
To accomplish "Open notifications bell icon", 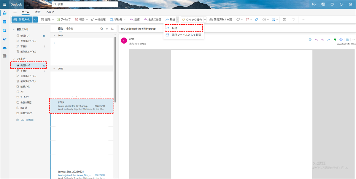I will pyautogui.click(x=341, y=4).
